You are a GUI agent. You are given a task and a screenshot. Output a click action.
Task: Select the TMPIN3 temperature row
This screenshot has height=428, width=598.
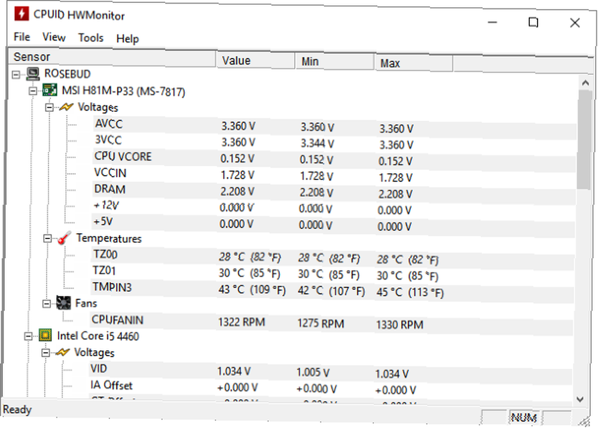pos(332,289)
